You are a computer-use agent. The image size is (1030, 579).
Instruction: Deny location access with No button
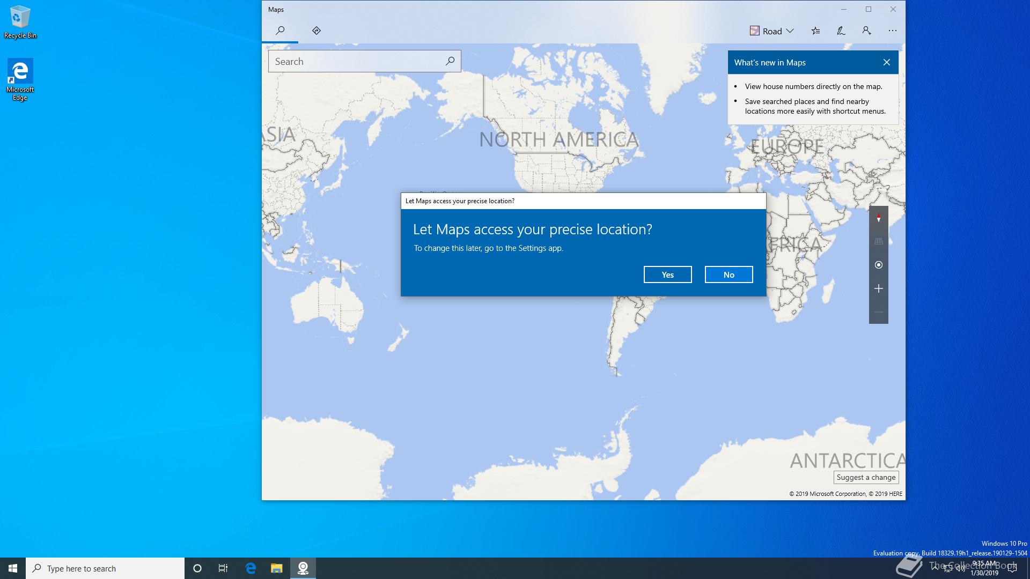pos(729,274)
